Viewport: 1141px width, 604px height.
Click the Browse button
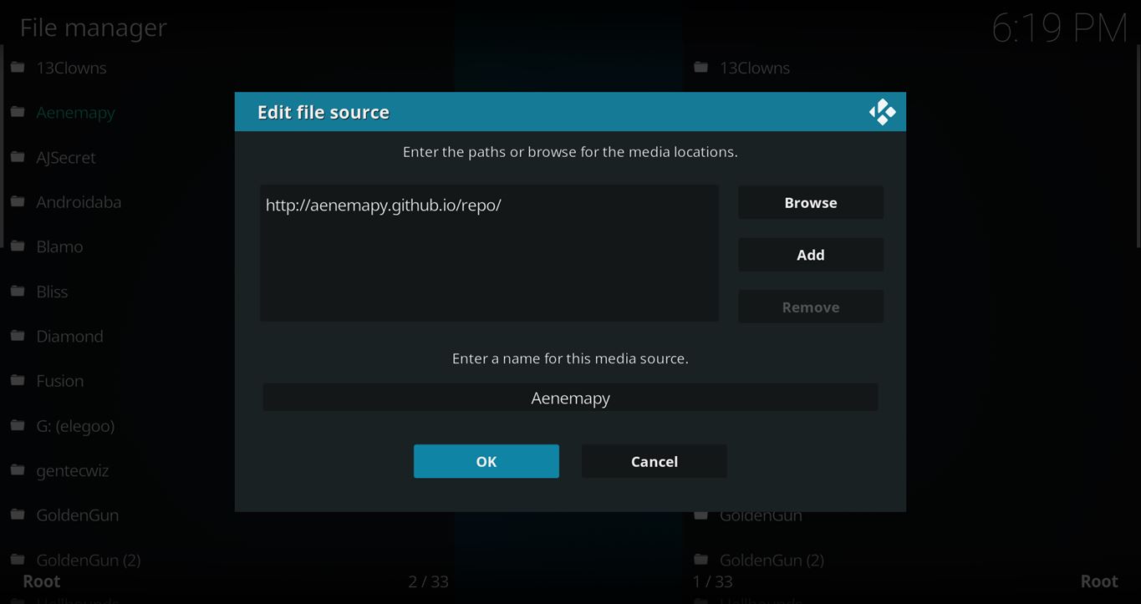click(810, 203)
